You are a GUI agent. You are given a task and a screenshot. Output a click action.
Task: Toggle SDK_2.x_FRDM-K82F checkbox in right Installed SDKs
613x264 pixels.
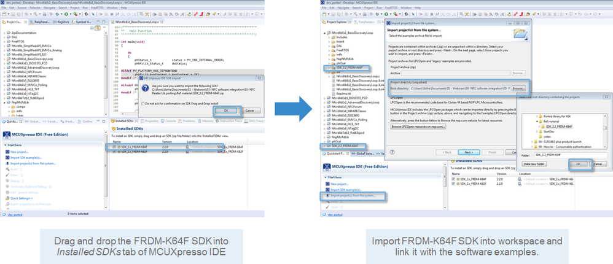453,184
